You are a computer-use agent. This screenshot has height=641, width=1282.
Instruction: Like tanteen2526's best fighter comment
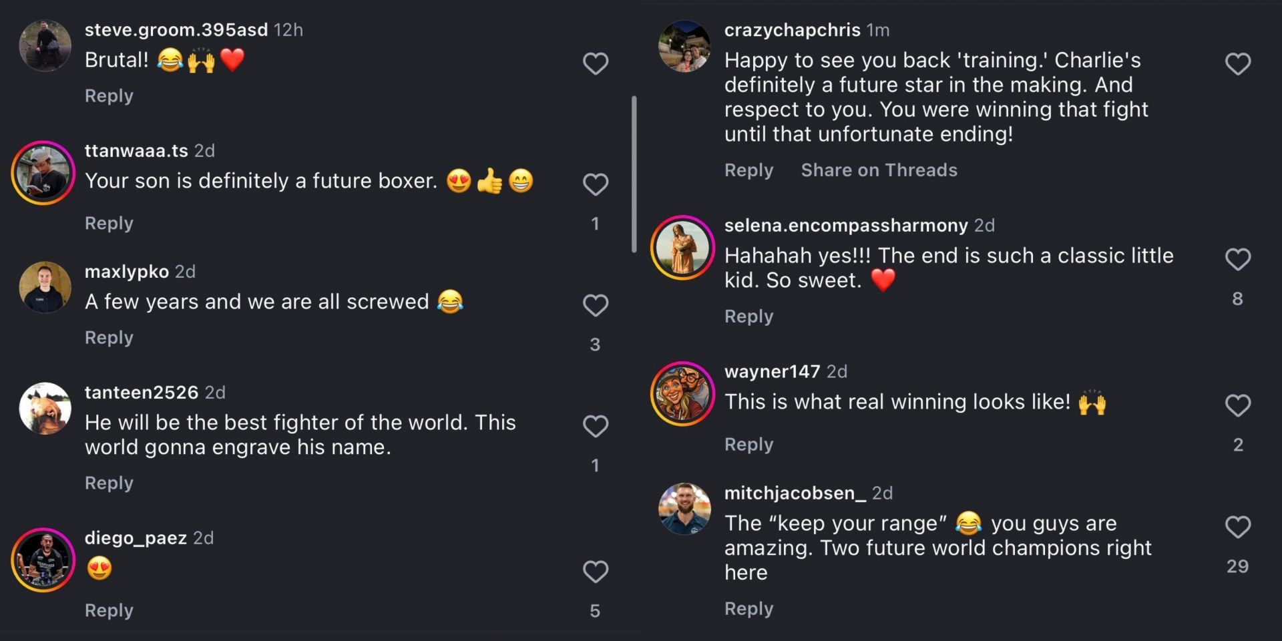[595, 425]
